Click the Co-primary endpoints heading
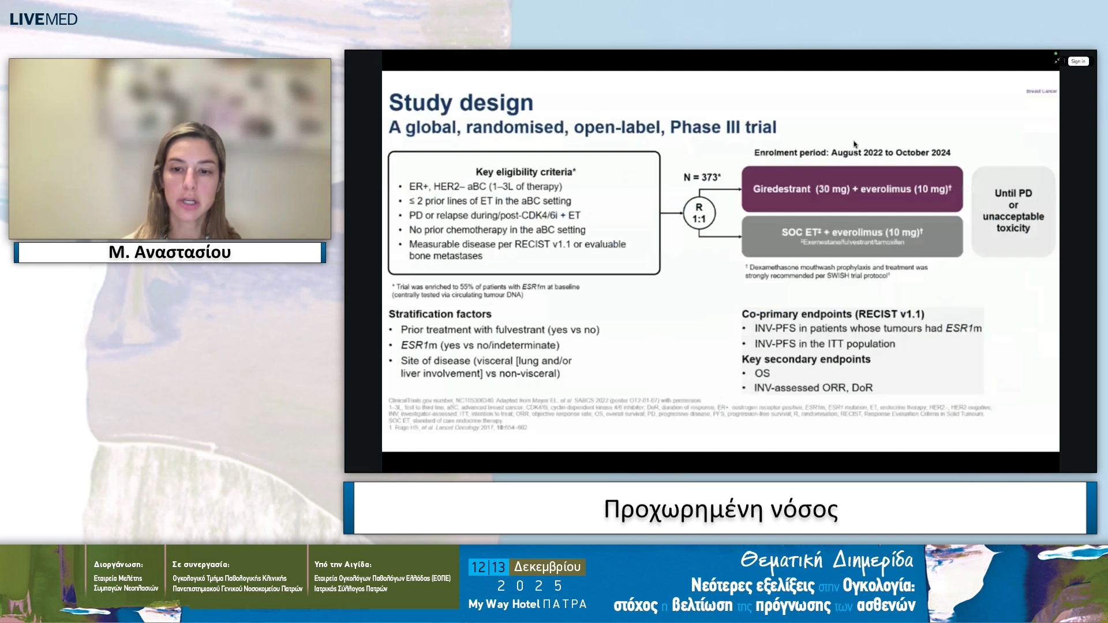Viewport: 1108px width, 623px height. 833,314
